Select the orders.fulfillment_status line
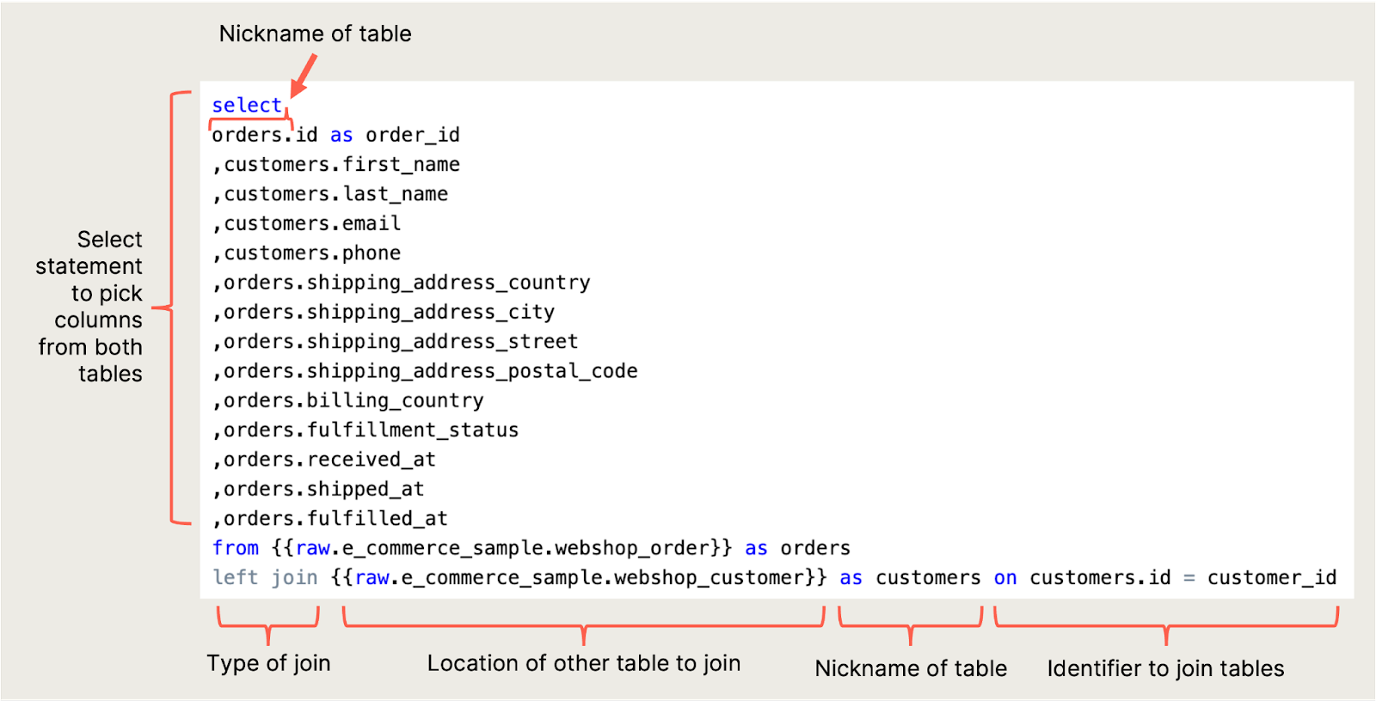The image size is (1376, 701). pos(366,430)
